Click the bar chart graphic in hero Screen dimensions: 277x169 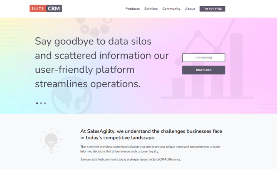click(207, 66)
